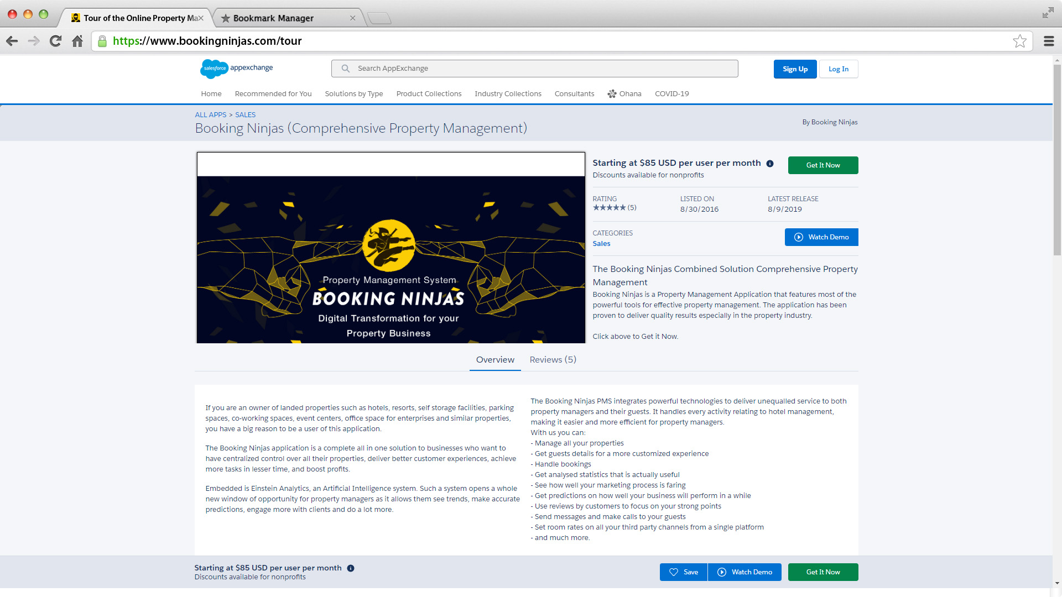Select the Overview tab
Viewport: 1062px width, 597px height.
[x=495, y=360]
